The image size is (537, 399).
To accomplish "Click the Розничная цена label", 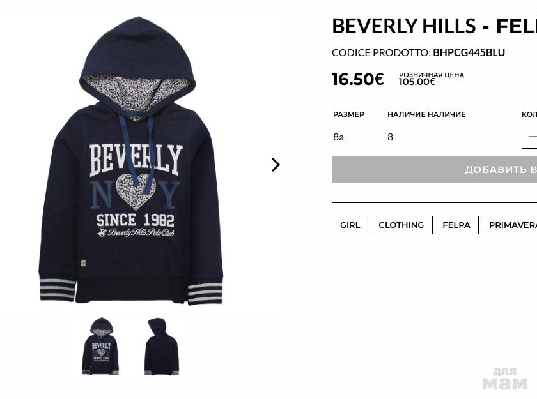I will click(432, 75).
